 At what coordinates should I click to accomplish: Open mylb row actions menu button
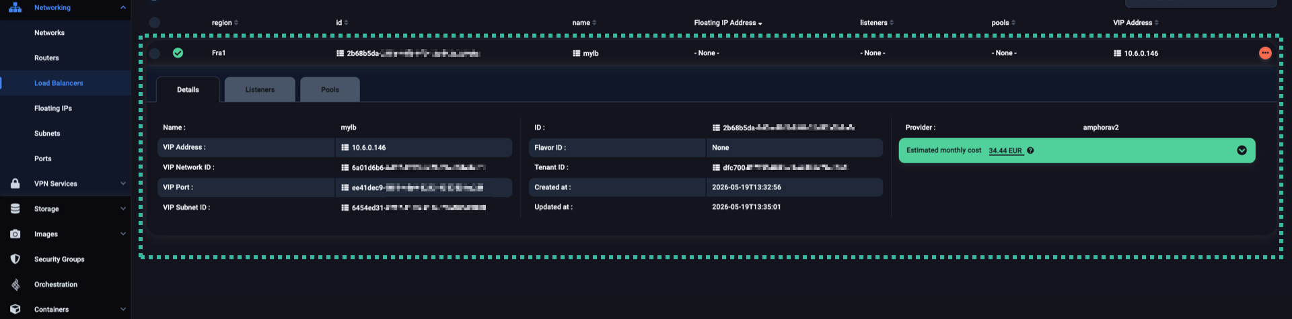click(1265, 53)
